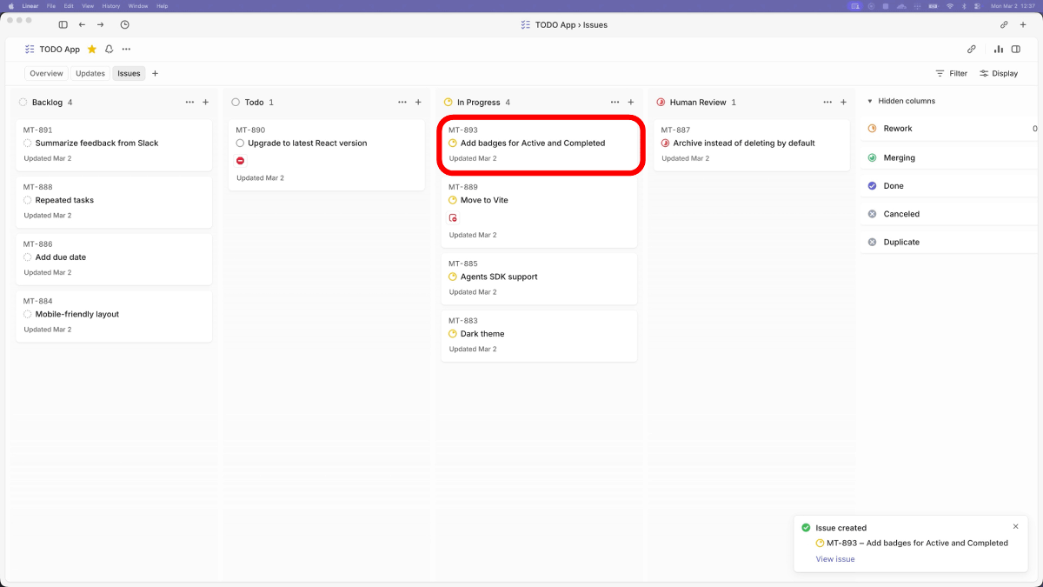Open the In Progress column options menu
This screenshot has width=1043, height=587.
[615, 103]
